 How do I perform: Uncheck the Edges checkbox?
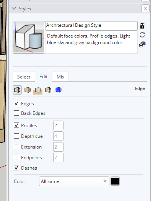(x=16, y=103)
